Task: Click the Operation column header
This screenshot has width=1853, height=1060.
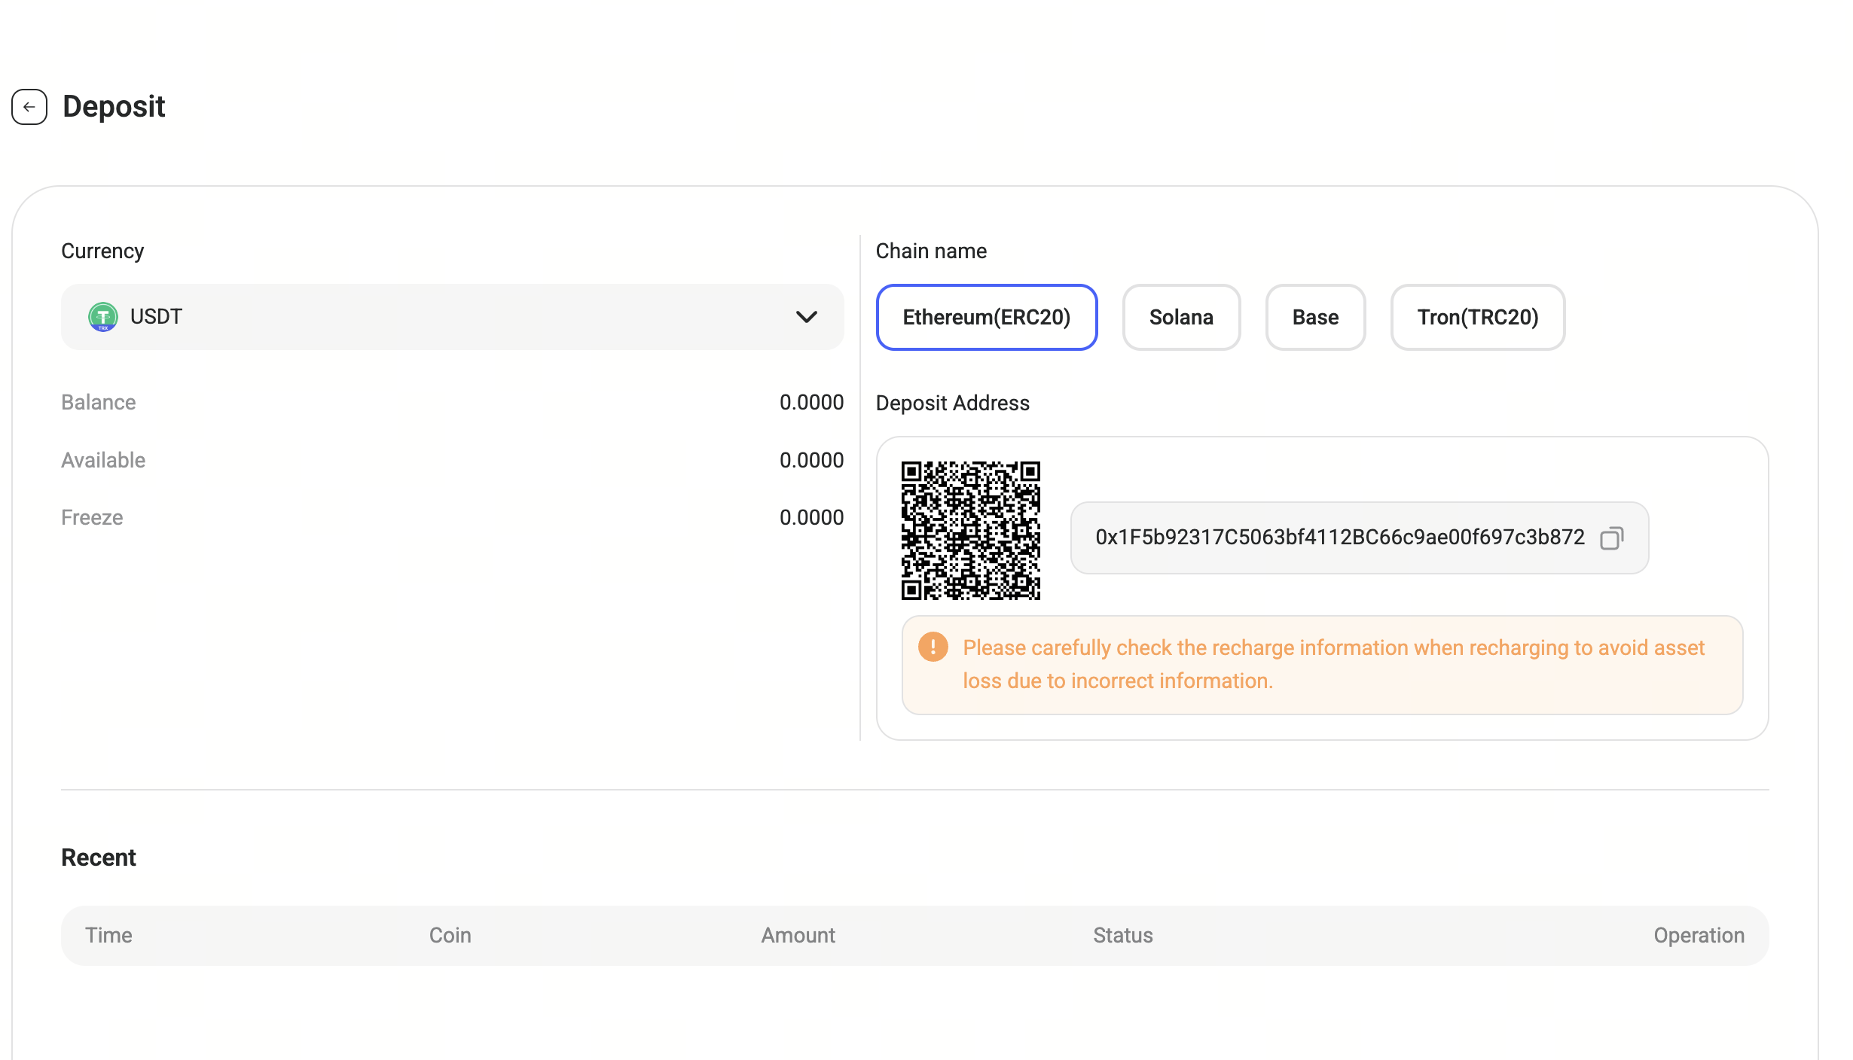Action: tap(1699, 935)
